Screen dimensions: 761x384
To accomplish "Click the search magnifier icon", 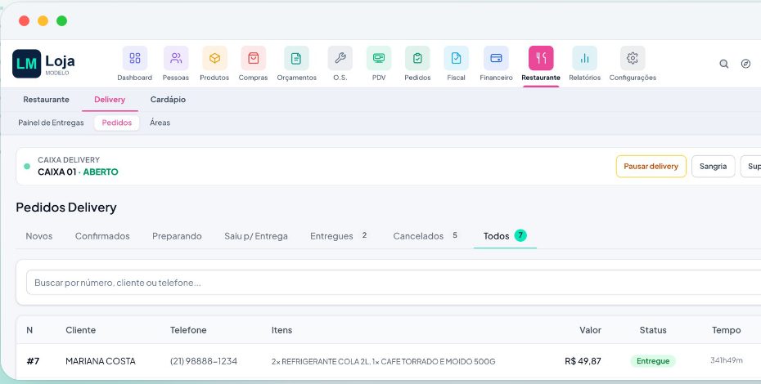I will tap(723, 64).
